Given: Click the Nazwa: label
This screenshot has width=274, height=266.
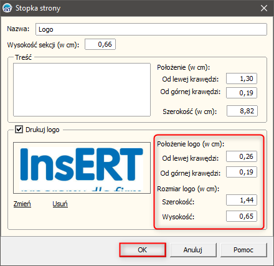Looking at the screenshot, I should tap(18, 29).
